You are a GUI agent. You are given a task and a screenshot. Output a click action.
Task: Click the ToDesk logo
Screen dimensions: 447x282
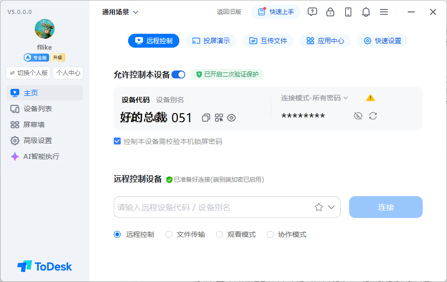pos(45,266)
